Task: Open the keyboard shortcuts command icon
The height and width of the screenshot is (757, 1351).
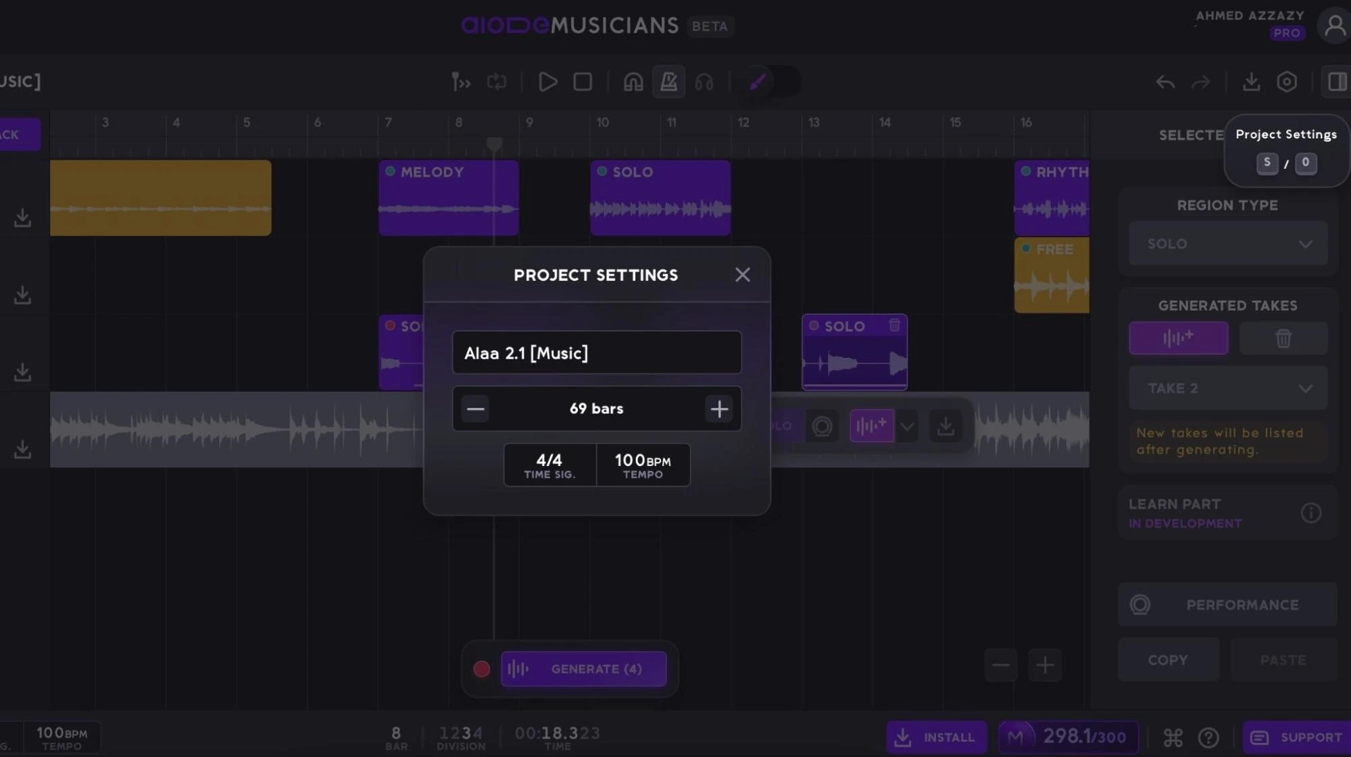Action: tap(1173, 737)
